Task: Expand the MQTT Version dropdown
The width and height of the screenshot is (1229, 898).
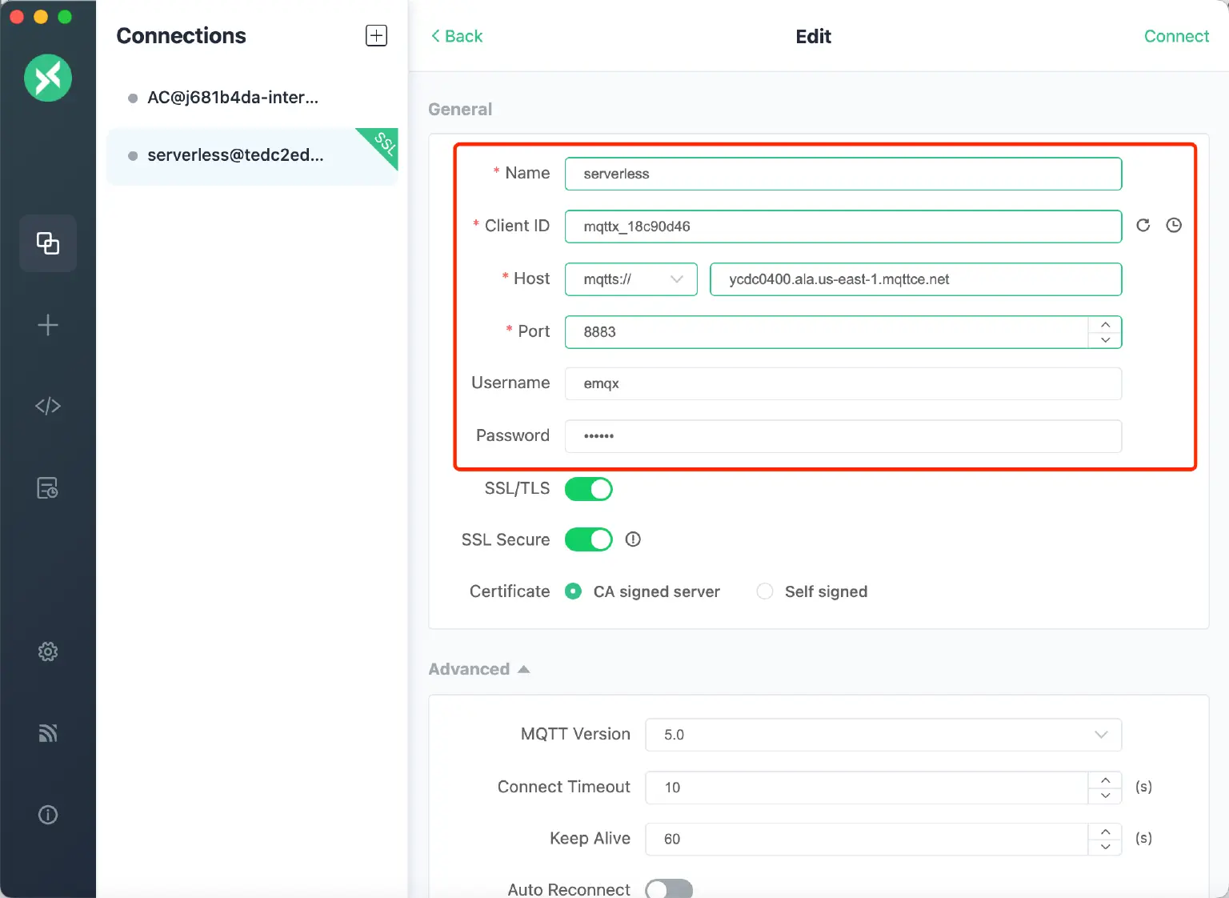Action: [883, 735]
